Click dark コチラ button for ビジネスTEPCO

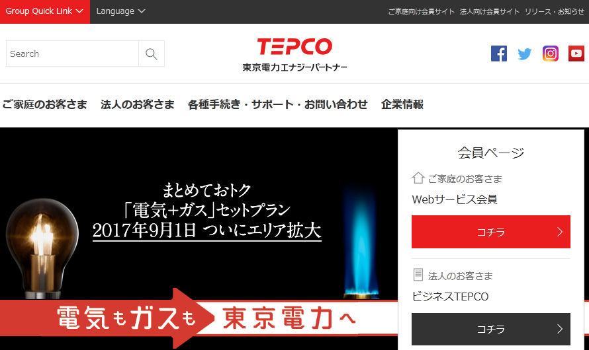(x=491, y=329)
